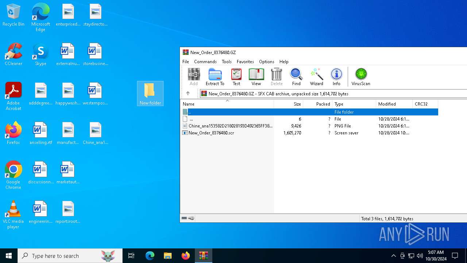Select Recycle Bin desktop icon
This screenshot has height=263, width=467.
(13, 15)
